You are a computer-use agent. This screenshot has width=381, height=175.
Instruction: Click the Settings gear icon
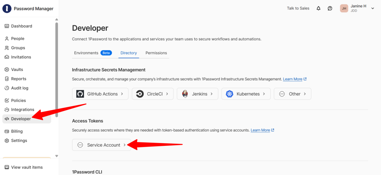[7, 140]
